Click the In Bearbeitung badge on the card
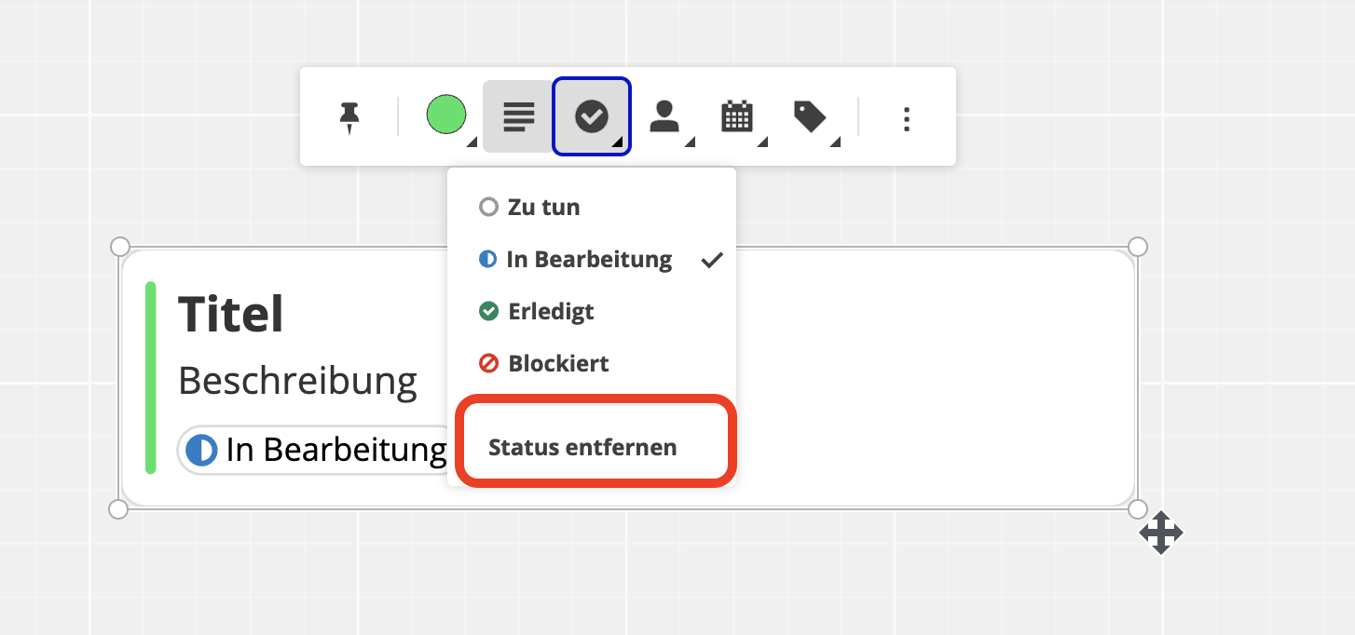The width and height of the screenshot is (1355, 635). (x=316, y=451)
